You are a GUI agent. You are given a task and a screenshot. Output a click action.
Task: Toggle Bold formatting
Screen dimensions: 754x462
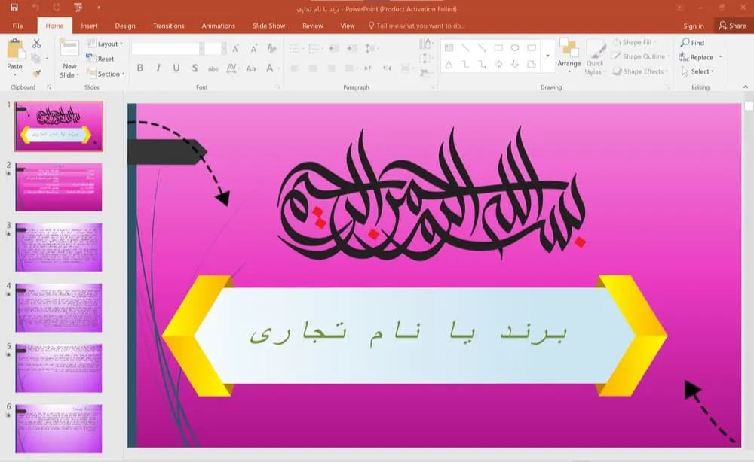140,68
